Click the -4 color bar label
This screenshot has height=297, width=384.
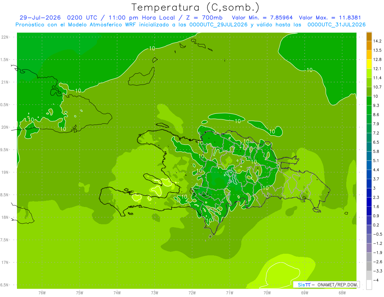[376, 280]
